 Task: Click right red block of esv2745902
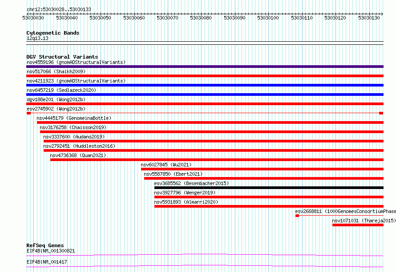click(x=381, y=113)
